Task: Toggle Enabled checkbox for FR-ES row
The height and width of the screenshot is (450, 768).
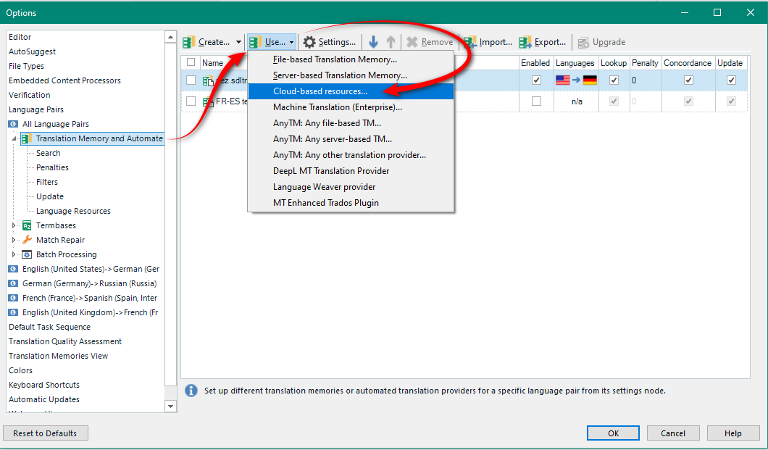Action: pos(536,101)
